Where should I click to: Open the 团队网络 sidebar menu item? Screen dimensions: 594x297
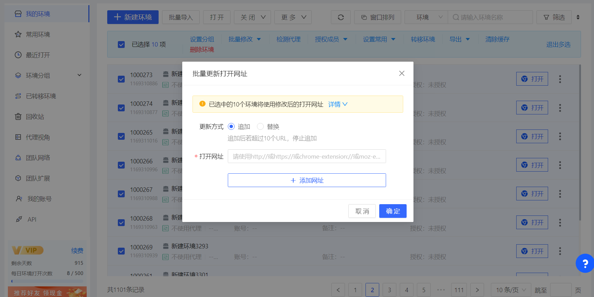(x=38, y=158)
